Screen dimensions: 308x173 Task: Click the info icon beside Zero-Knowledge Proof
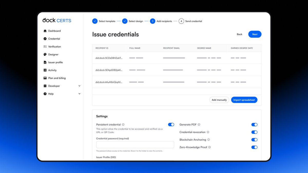point(209,147)
